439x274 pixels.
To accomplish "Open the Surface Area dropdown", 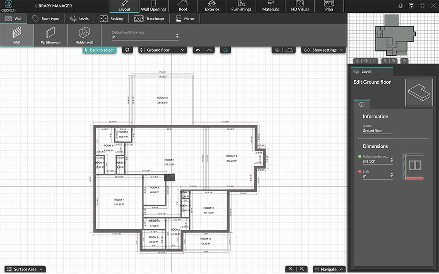I will coord(25,269).
